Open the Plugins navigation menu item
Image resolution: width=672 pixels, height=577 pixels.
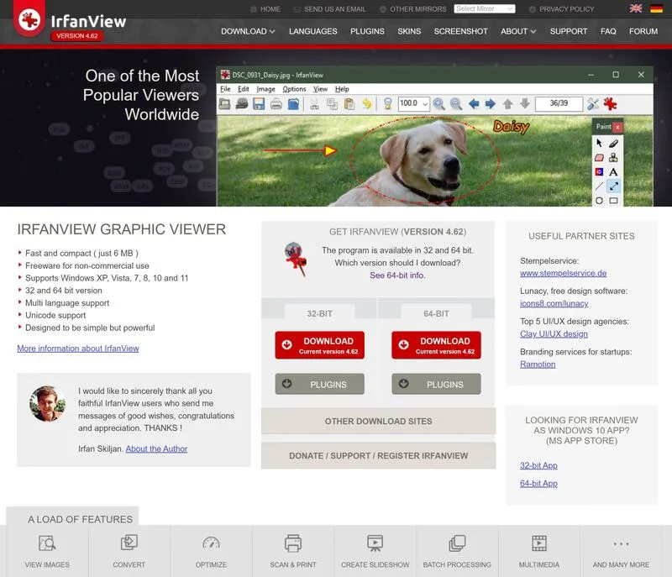[367, 31]
